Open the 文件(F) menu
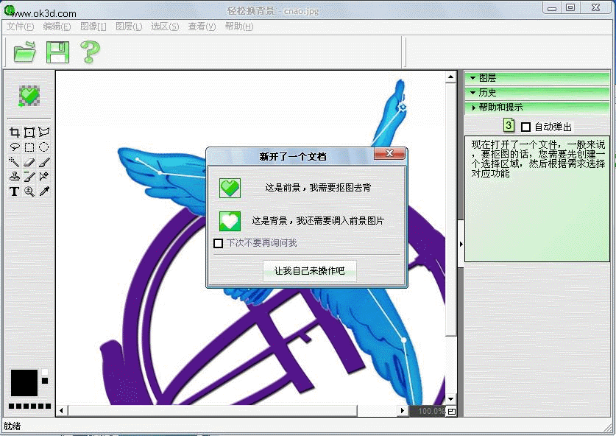 [20, 27]
